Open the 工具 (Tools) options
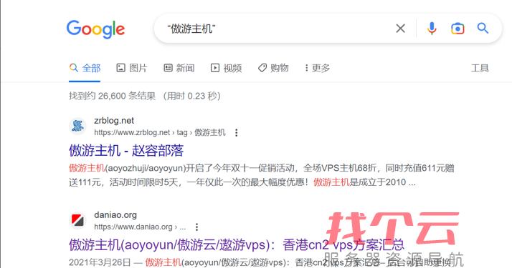512x268 pixels. coord(480,68)
